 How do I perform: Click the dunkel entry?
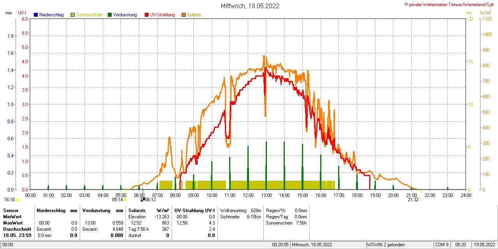135,235
